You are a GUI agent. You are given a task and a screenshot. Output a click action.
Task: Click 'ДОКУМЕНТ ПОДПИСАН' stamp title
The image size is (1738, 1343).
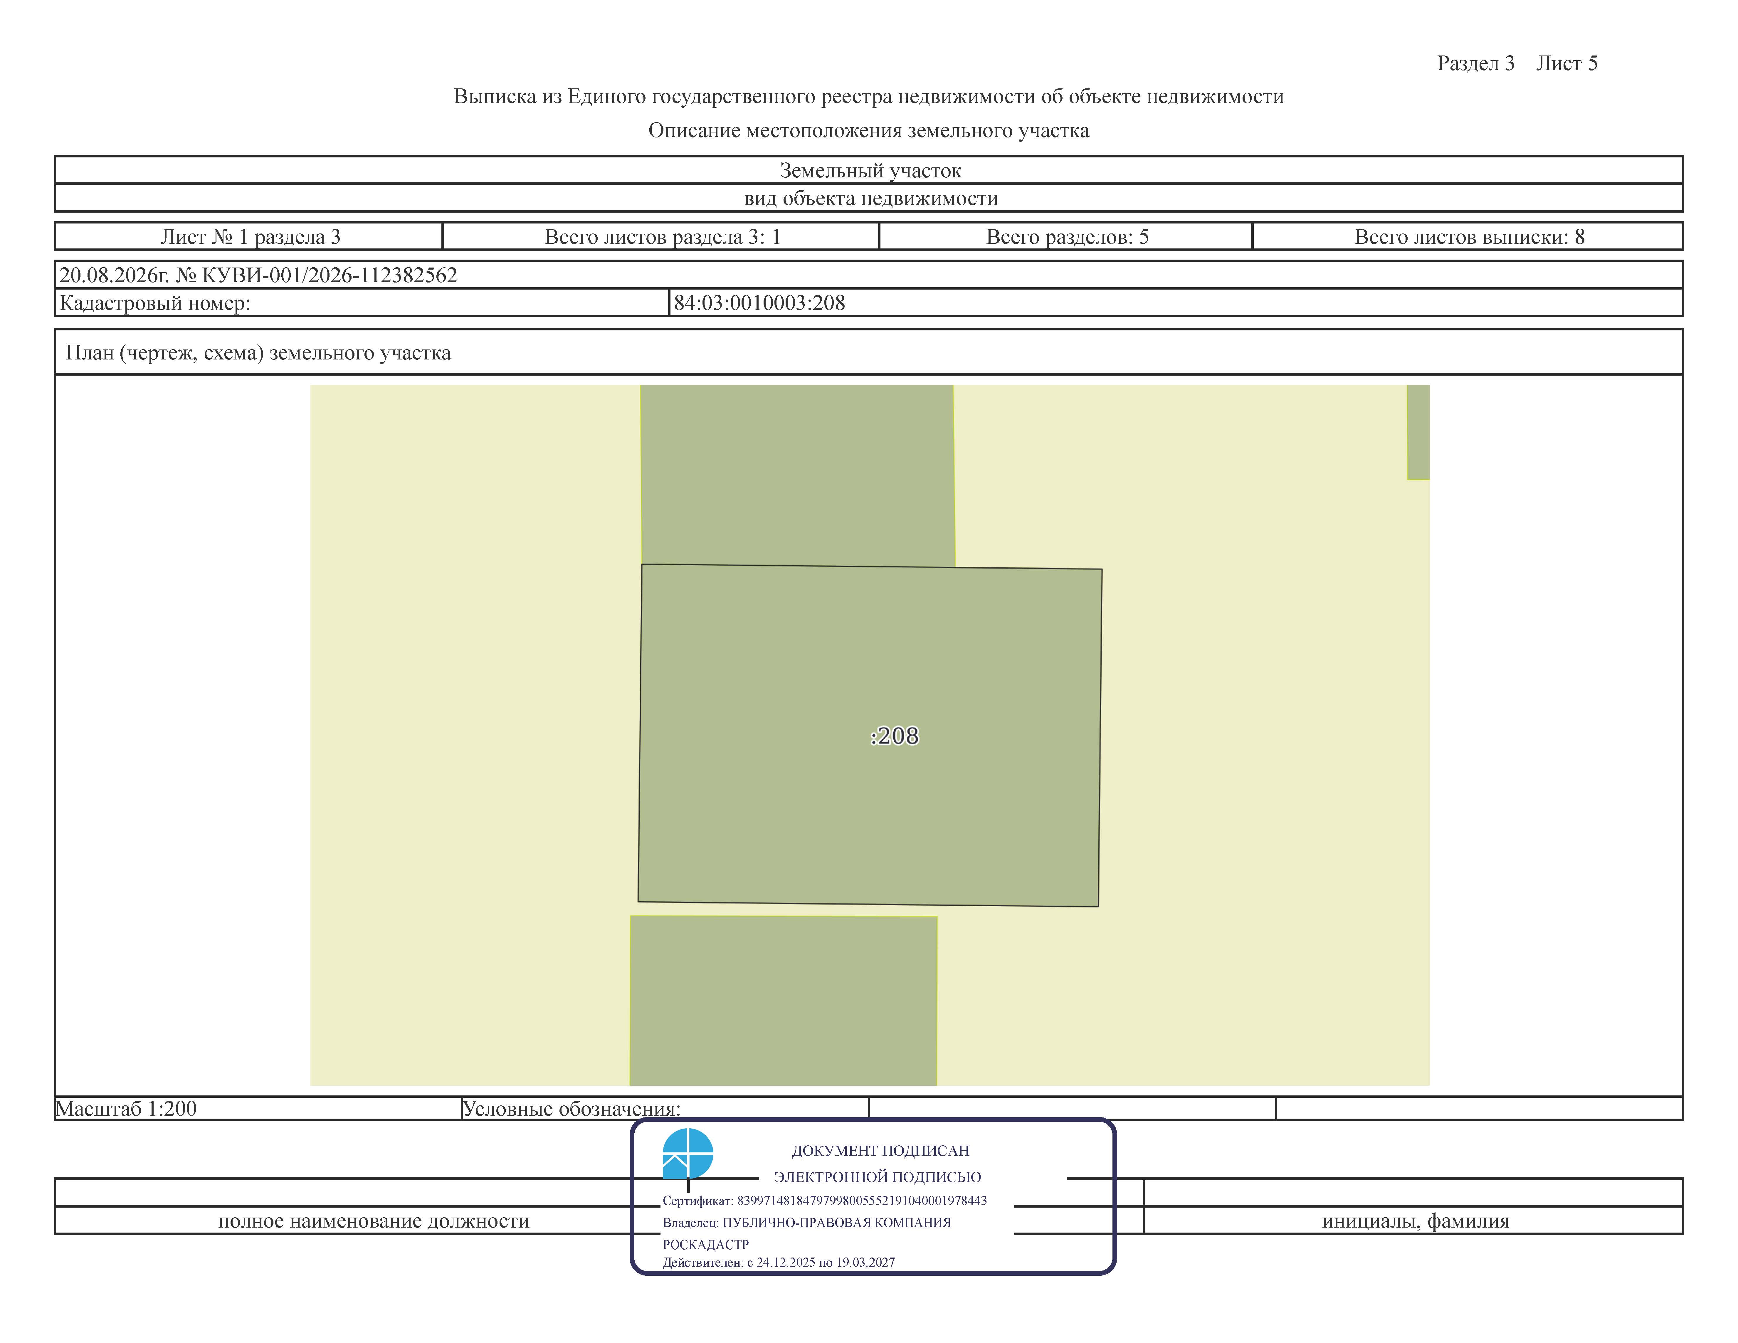(x=880, y=1150)
